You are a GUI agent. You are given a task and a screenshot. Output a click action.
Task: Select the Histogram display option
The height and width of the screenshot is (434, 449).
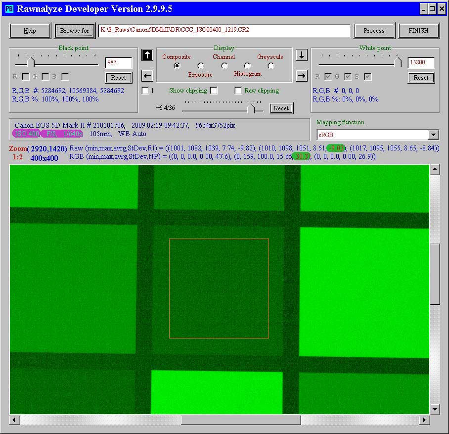[247, 66]
